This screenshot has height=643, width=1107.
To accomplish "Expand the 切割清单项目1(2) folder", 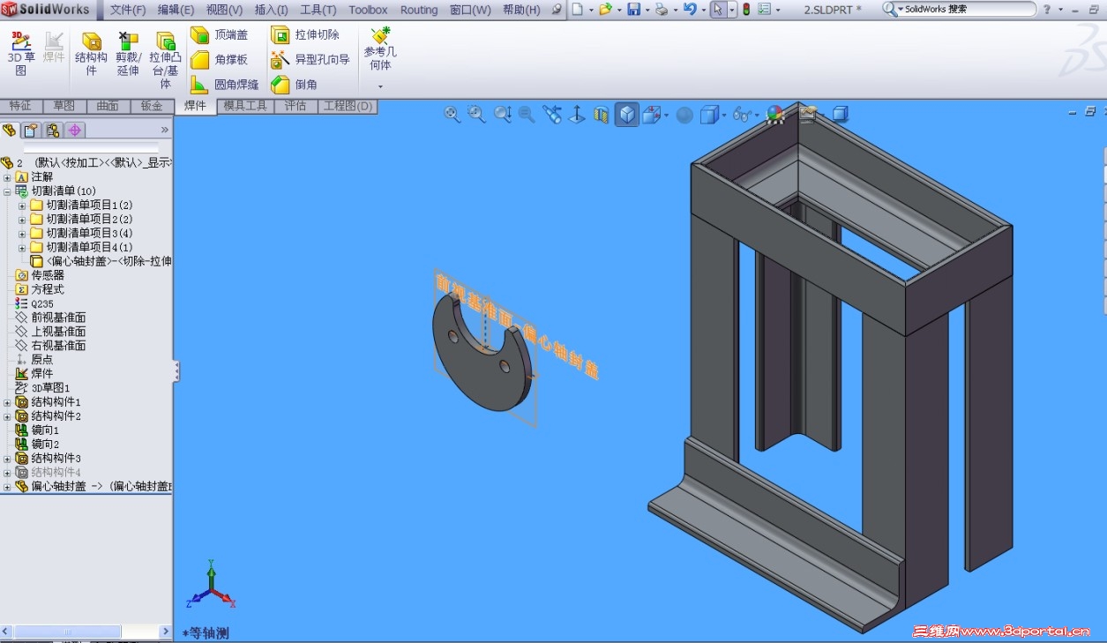I will [22, 205].
